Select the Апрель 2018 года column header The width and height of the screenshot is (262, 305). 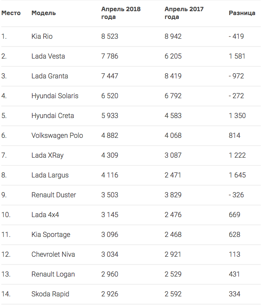(x=121, y=13)
